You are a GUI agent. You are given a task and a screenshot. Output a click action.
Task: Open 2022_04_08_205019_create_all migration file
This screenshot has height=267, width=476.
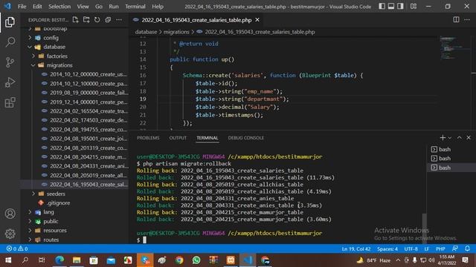(x=88, y=175)
